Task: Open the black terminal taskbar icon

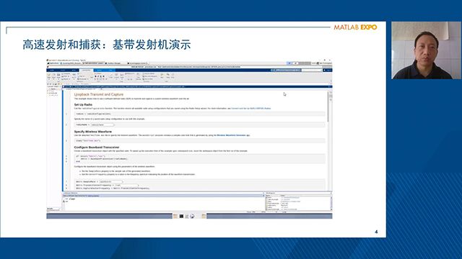Action: (x=181, y=216)
